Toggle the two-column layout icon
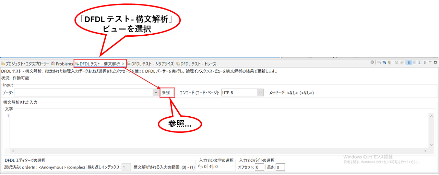The height and width of the screenshot is (175, 439). click(x=419, y=62)
